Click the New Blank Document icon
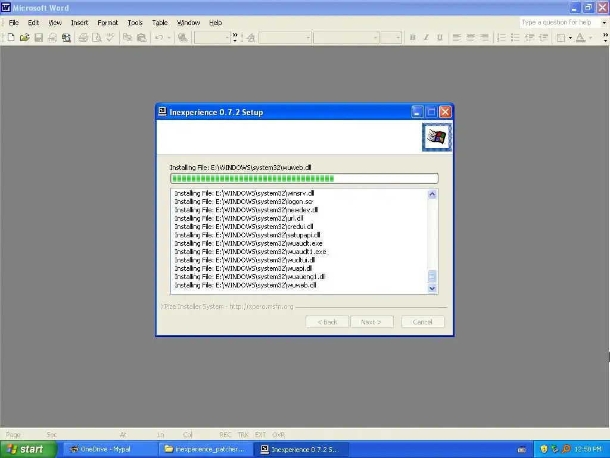The height and width of the screenshot is (458, 610). [x=11, y=38]
